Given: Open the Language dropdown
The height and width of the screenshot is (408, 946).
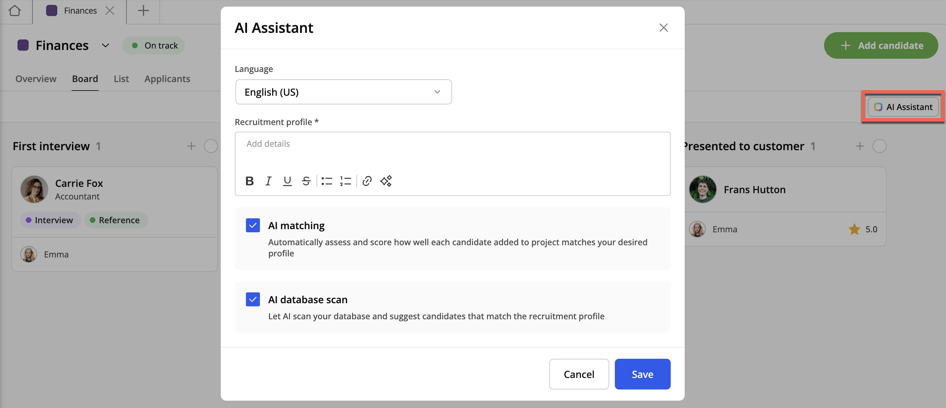Looking at the screenshot, I should click(x=343, y=92).
